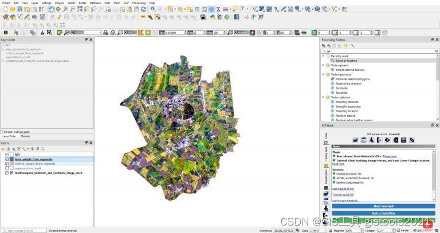Open the Select Features tool dropdown arrow

[x=175, y=9]
